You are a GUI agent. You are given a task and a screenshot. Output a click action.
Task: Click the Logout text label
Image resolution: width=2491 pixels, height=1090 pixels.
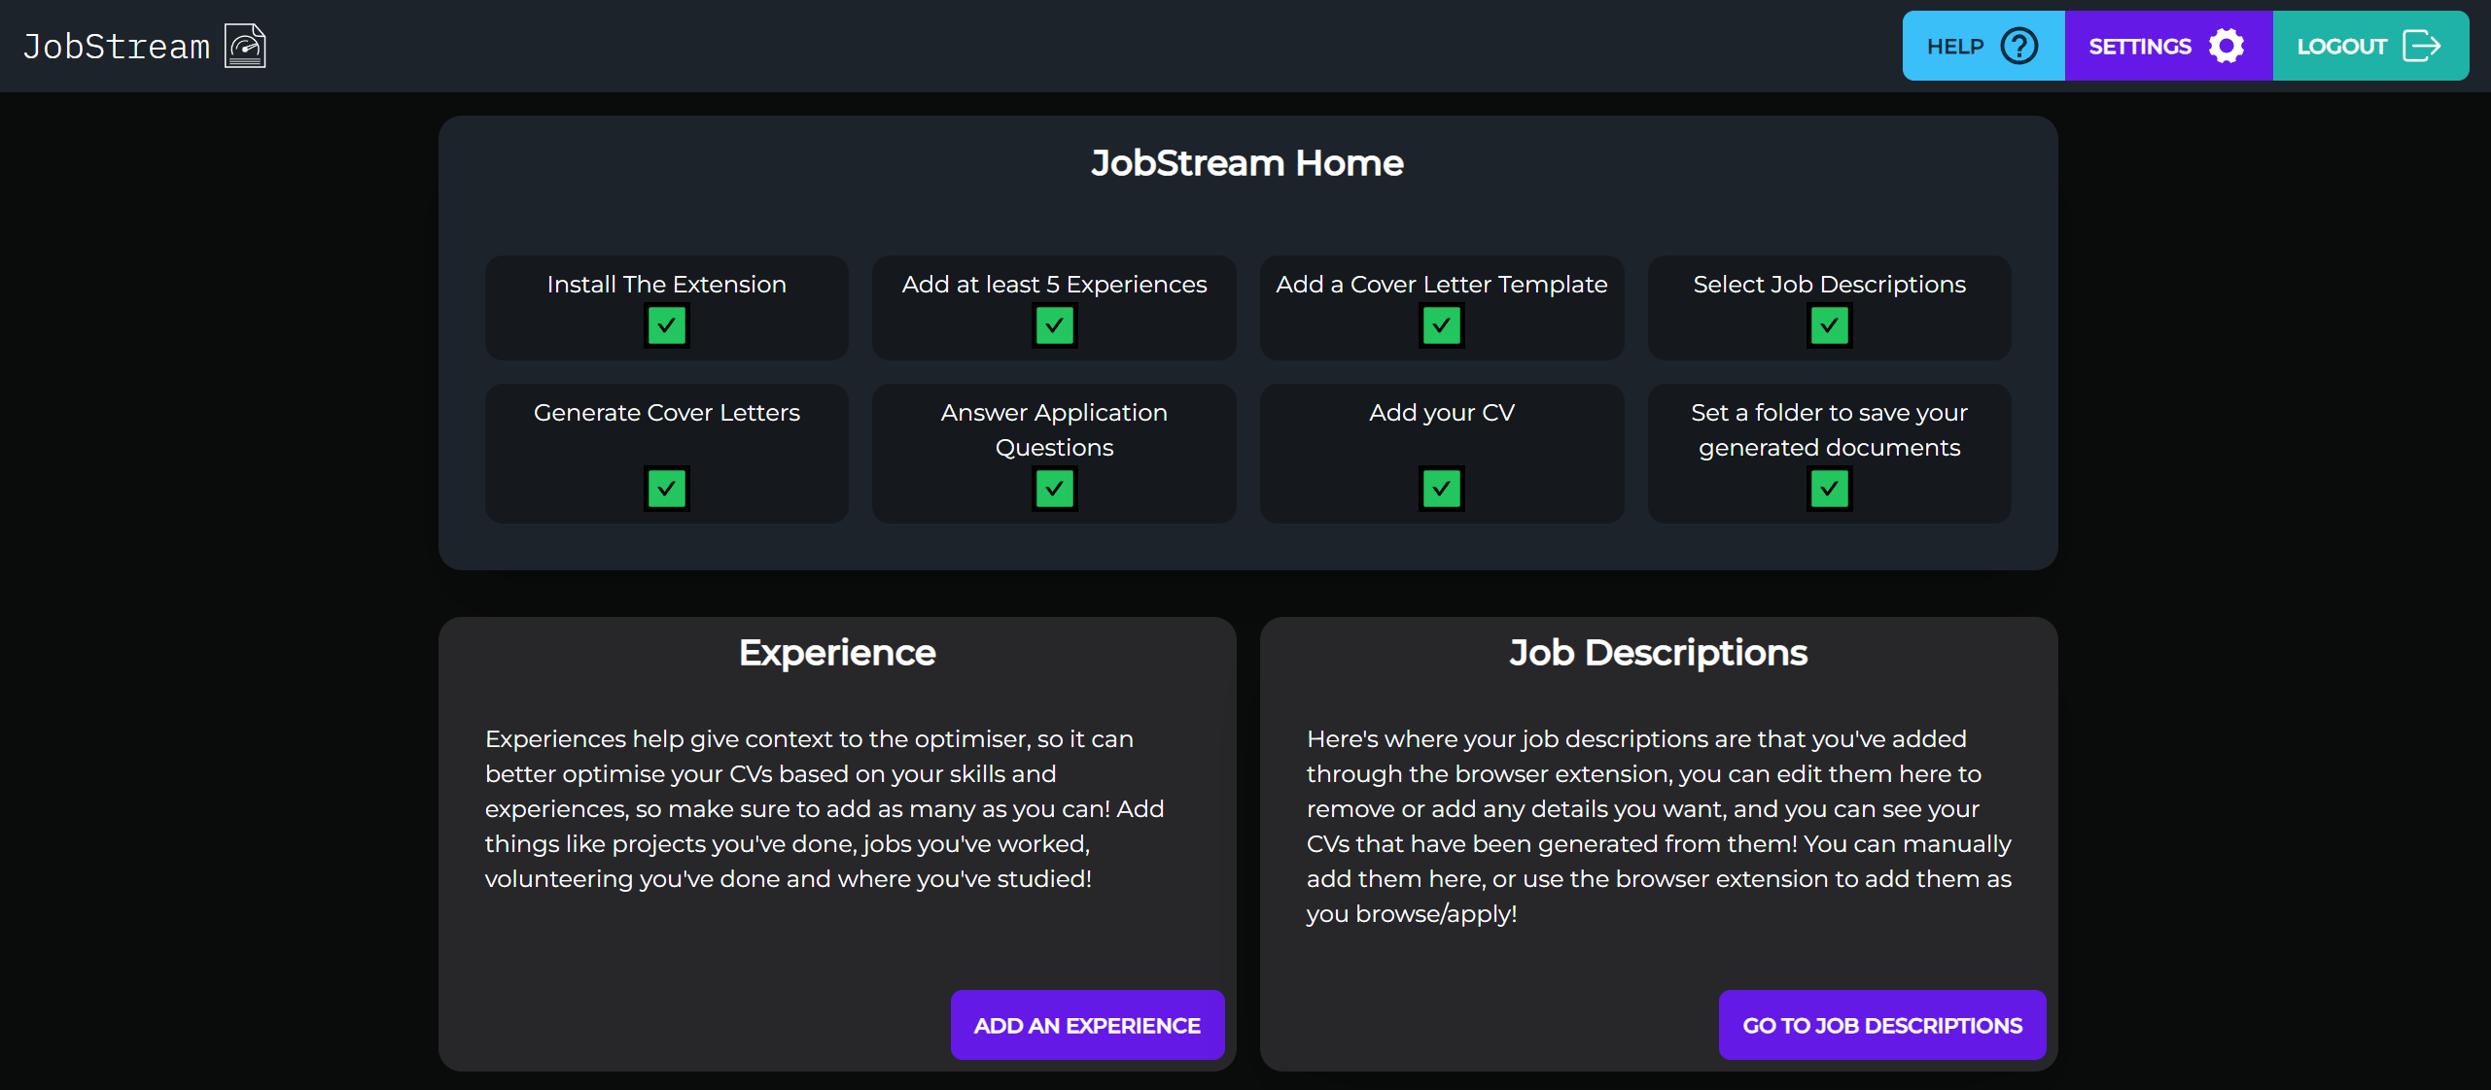pos(2341,46)
